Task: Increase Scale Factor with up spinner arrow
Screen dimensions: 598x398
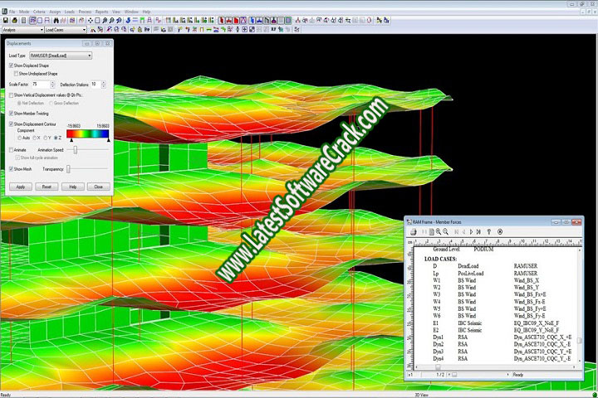Action: [52, 83]
